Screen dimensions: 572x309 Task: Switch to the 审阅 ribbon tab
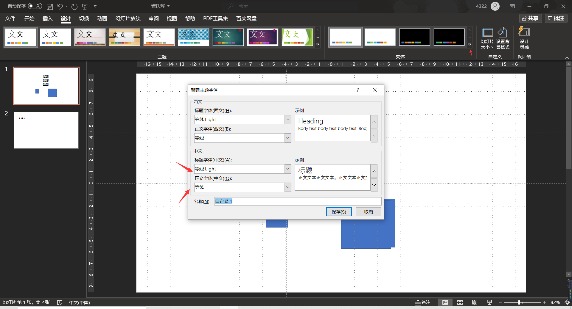tap(154, 18)
